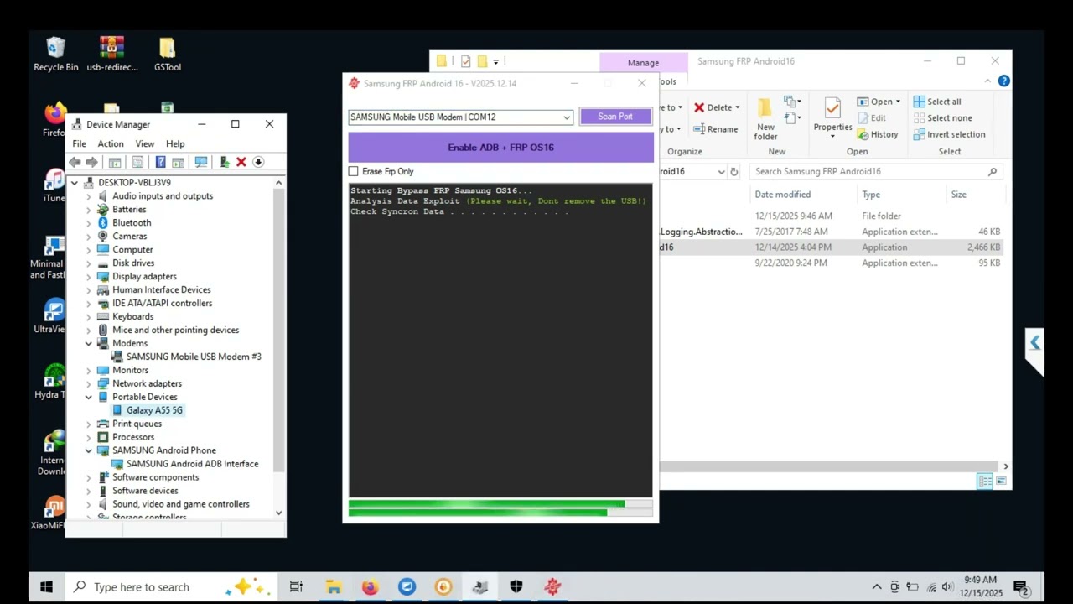This screenshot has width=1073, height=604.
Task: Toggle the Erase Frp Only checkbox
Action: [353, 171]
